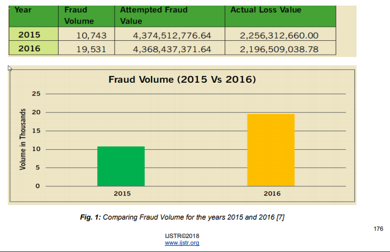
Task: Click the Year column header
Action: point(34,16)
